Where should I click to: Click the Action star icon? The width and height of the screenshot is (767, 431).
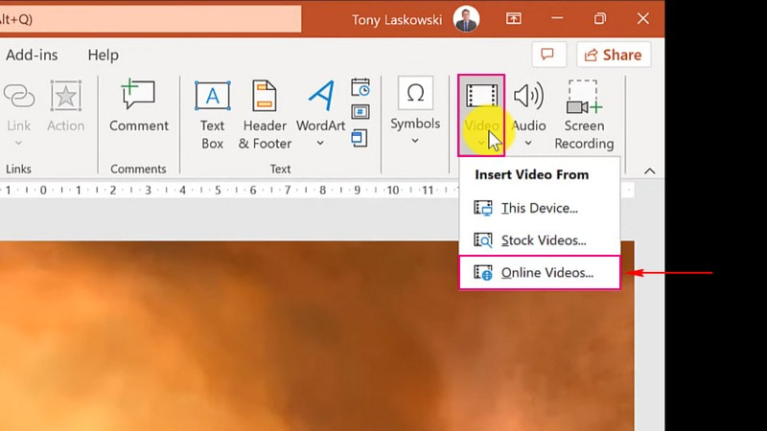pos(65,96)
